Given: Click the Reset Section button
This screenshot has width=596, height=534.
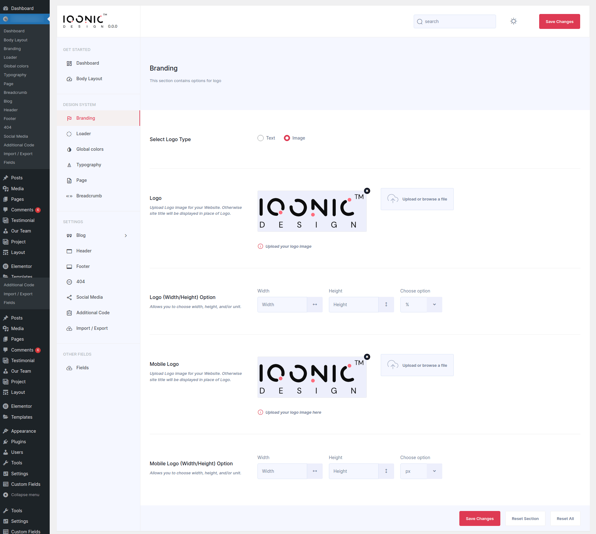Looking at the screenshot, I should [525, 518].
